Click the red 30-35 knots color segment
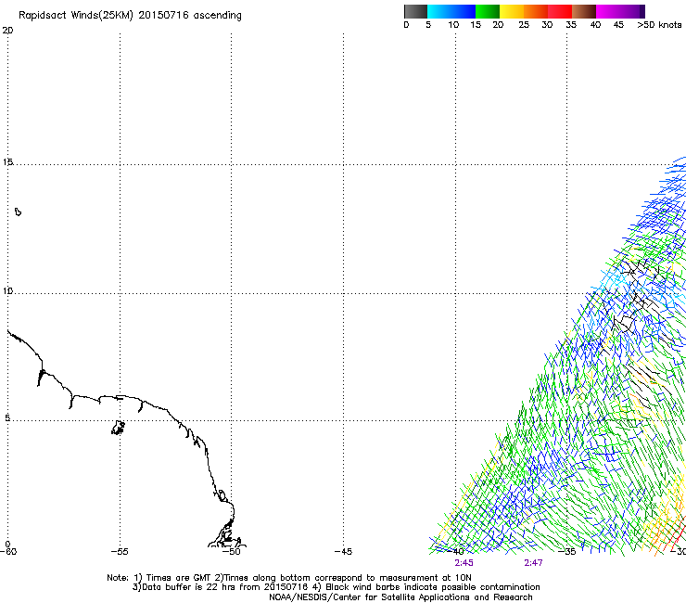 [x=560, y=11]
